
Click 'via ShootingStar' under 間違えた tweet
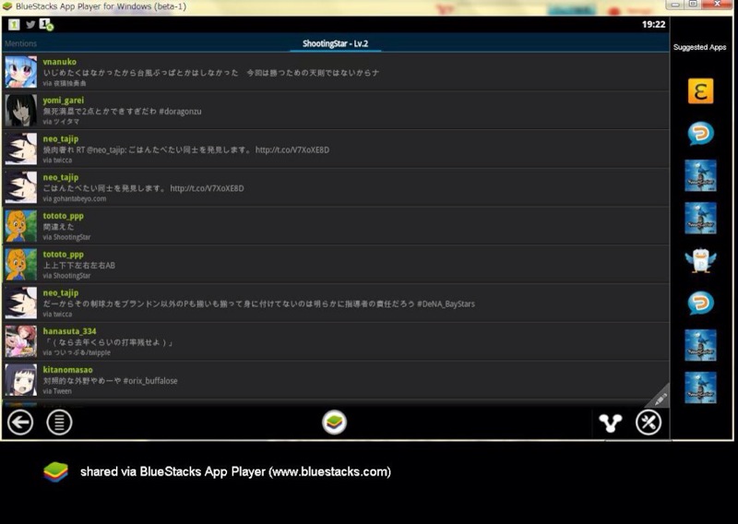pos(66,237)
